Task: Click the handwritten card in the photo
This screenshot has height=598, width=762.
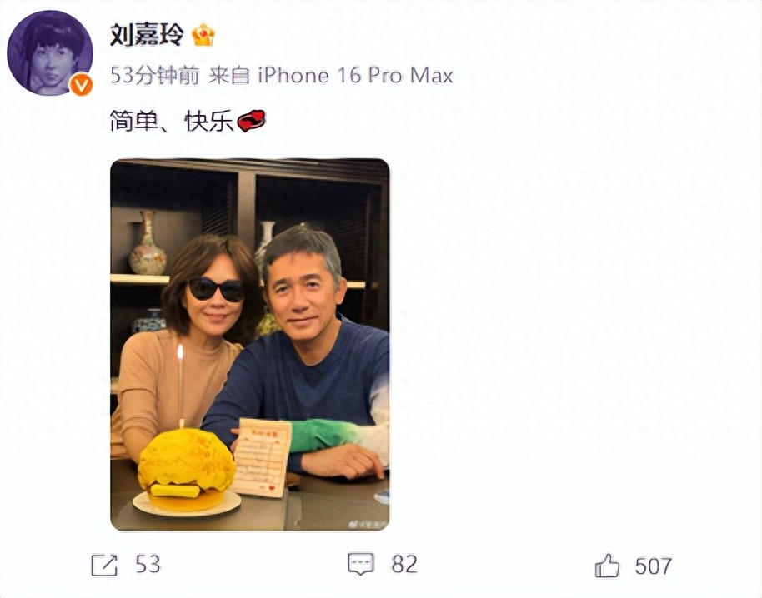Action: coord(262,458)
